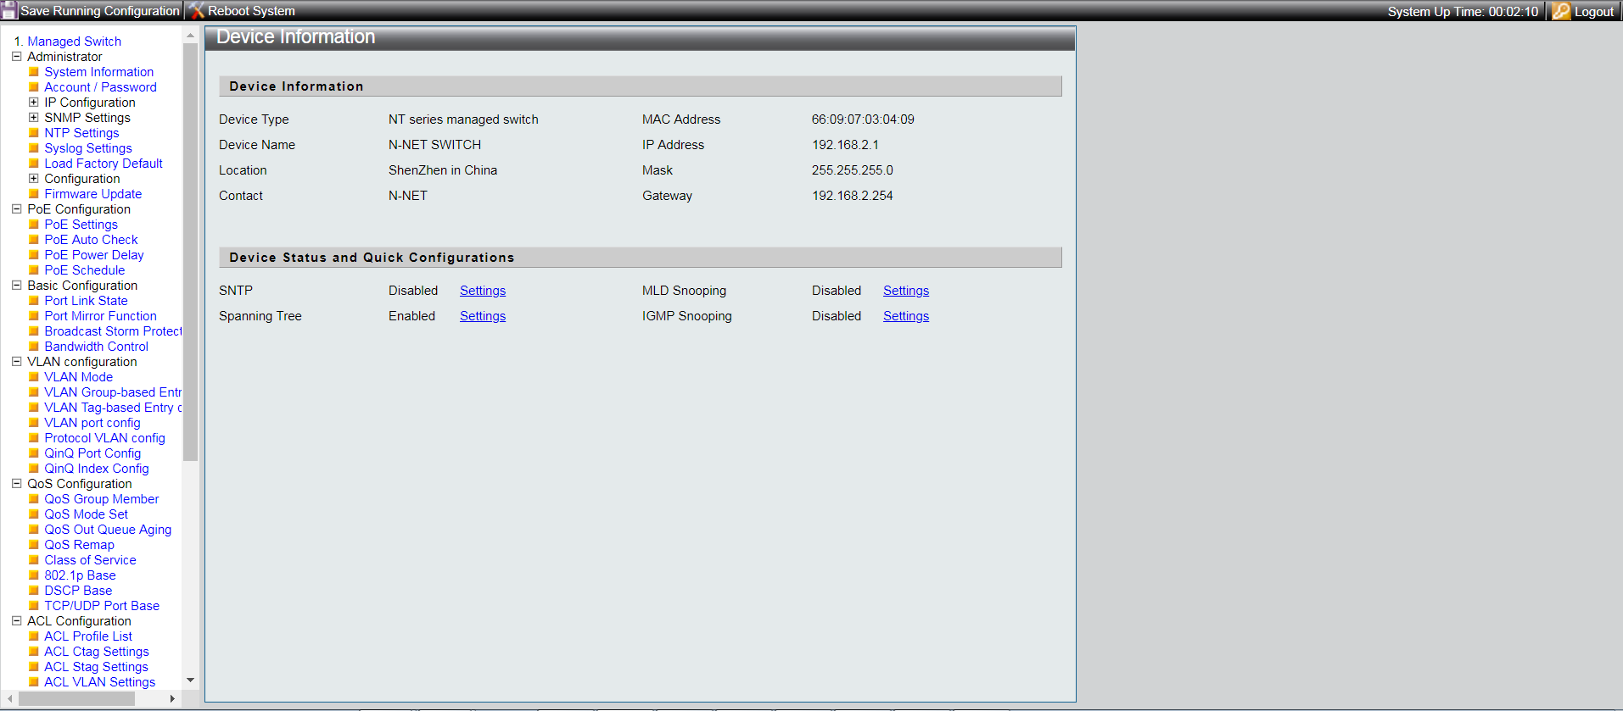Viewport: 1623px width, 711px height.
Task: Click the sidebar scroll up arrow
Action: (191, 36)
